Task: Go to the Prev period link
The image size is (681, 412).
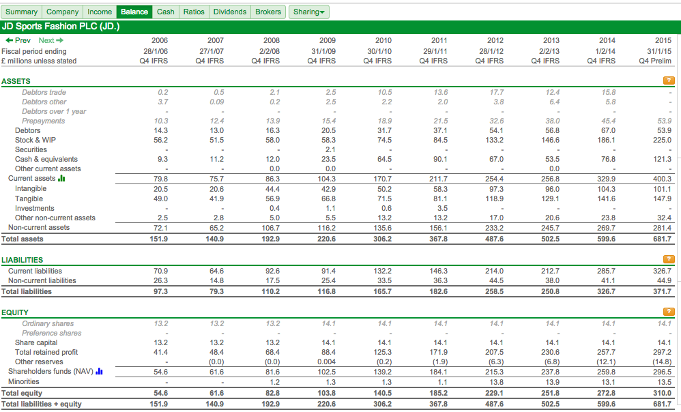Action: (x=18, y=40)
